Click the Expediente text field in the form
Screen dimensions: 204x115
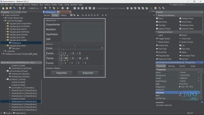tap(83, 25)
